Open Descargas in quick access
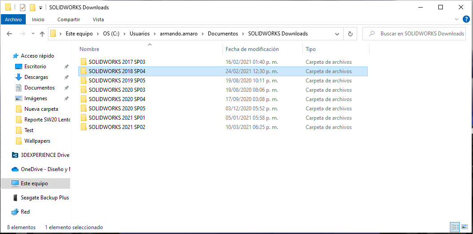473x234 pixels. tap(36, 77)
